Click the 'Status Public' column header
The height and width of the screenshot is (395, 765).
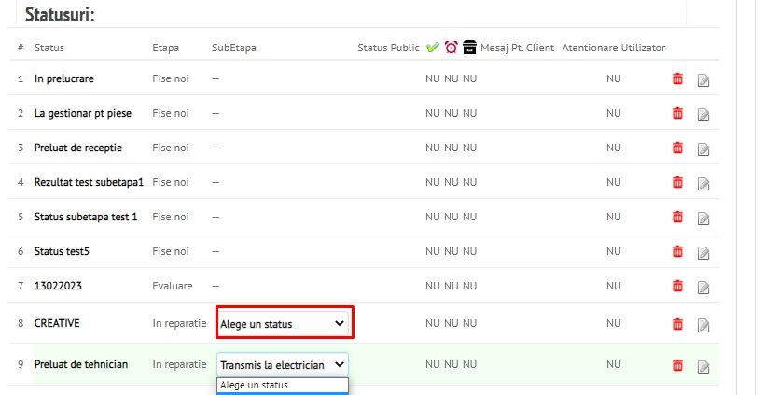pyautogui.click(x=388, y=48)
